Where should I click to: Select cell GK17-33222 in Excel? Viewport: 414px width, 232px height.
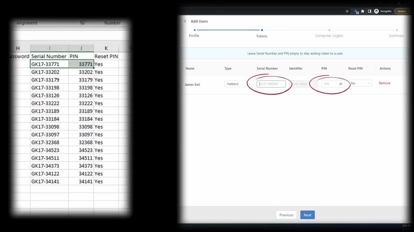(x=49, y=103)
